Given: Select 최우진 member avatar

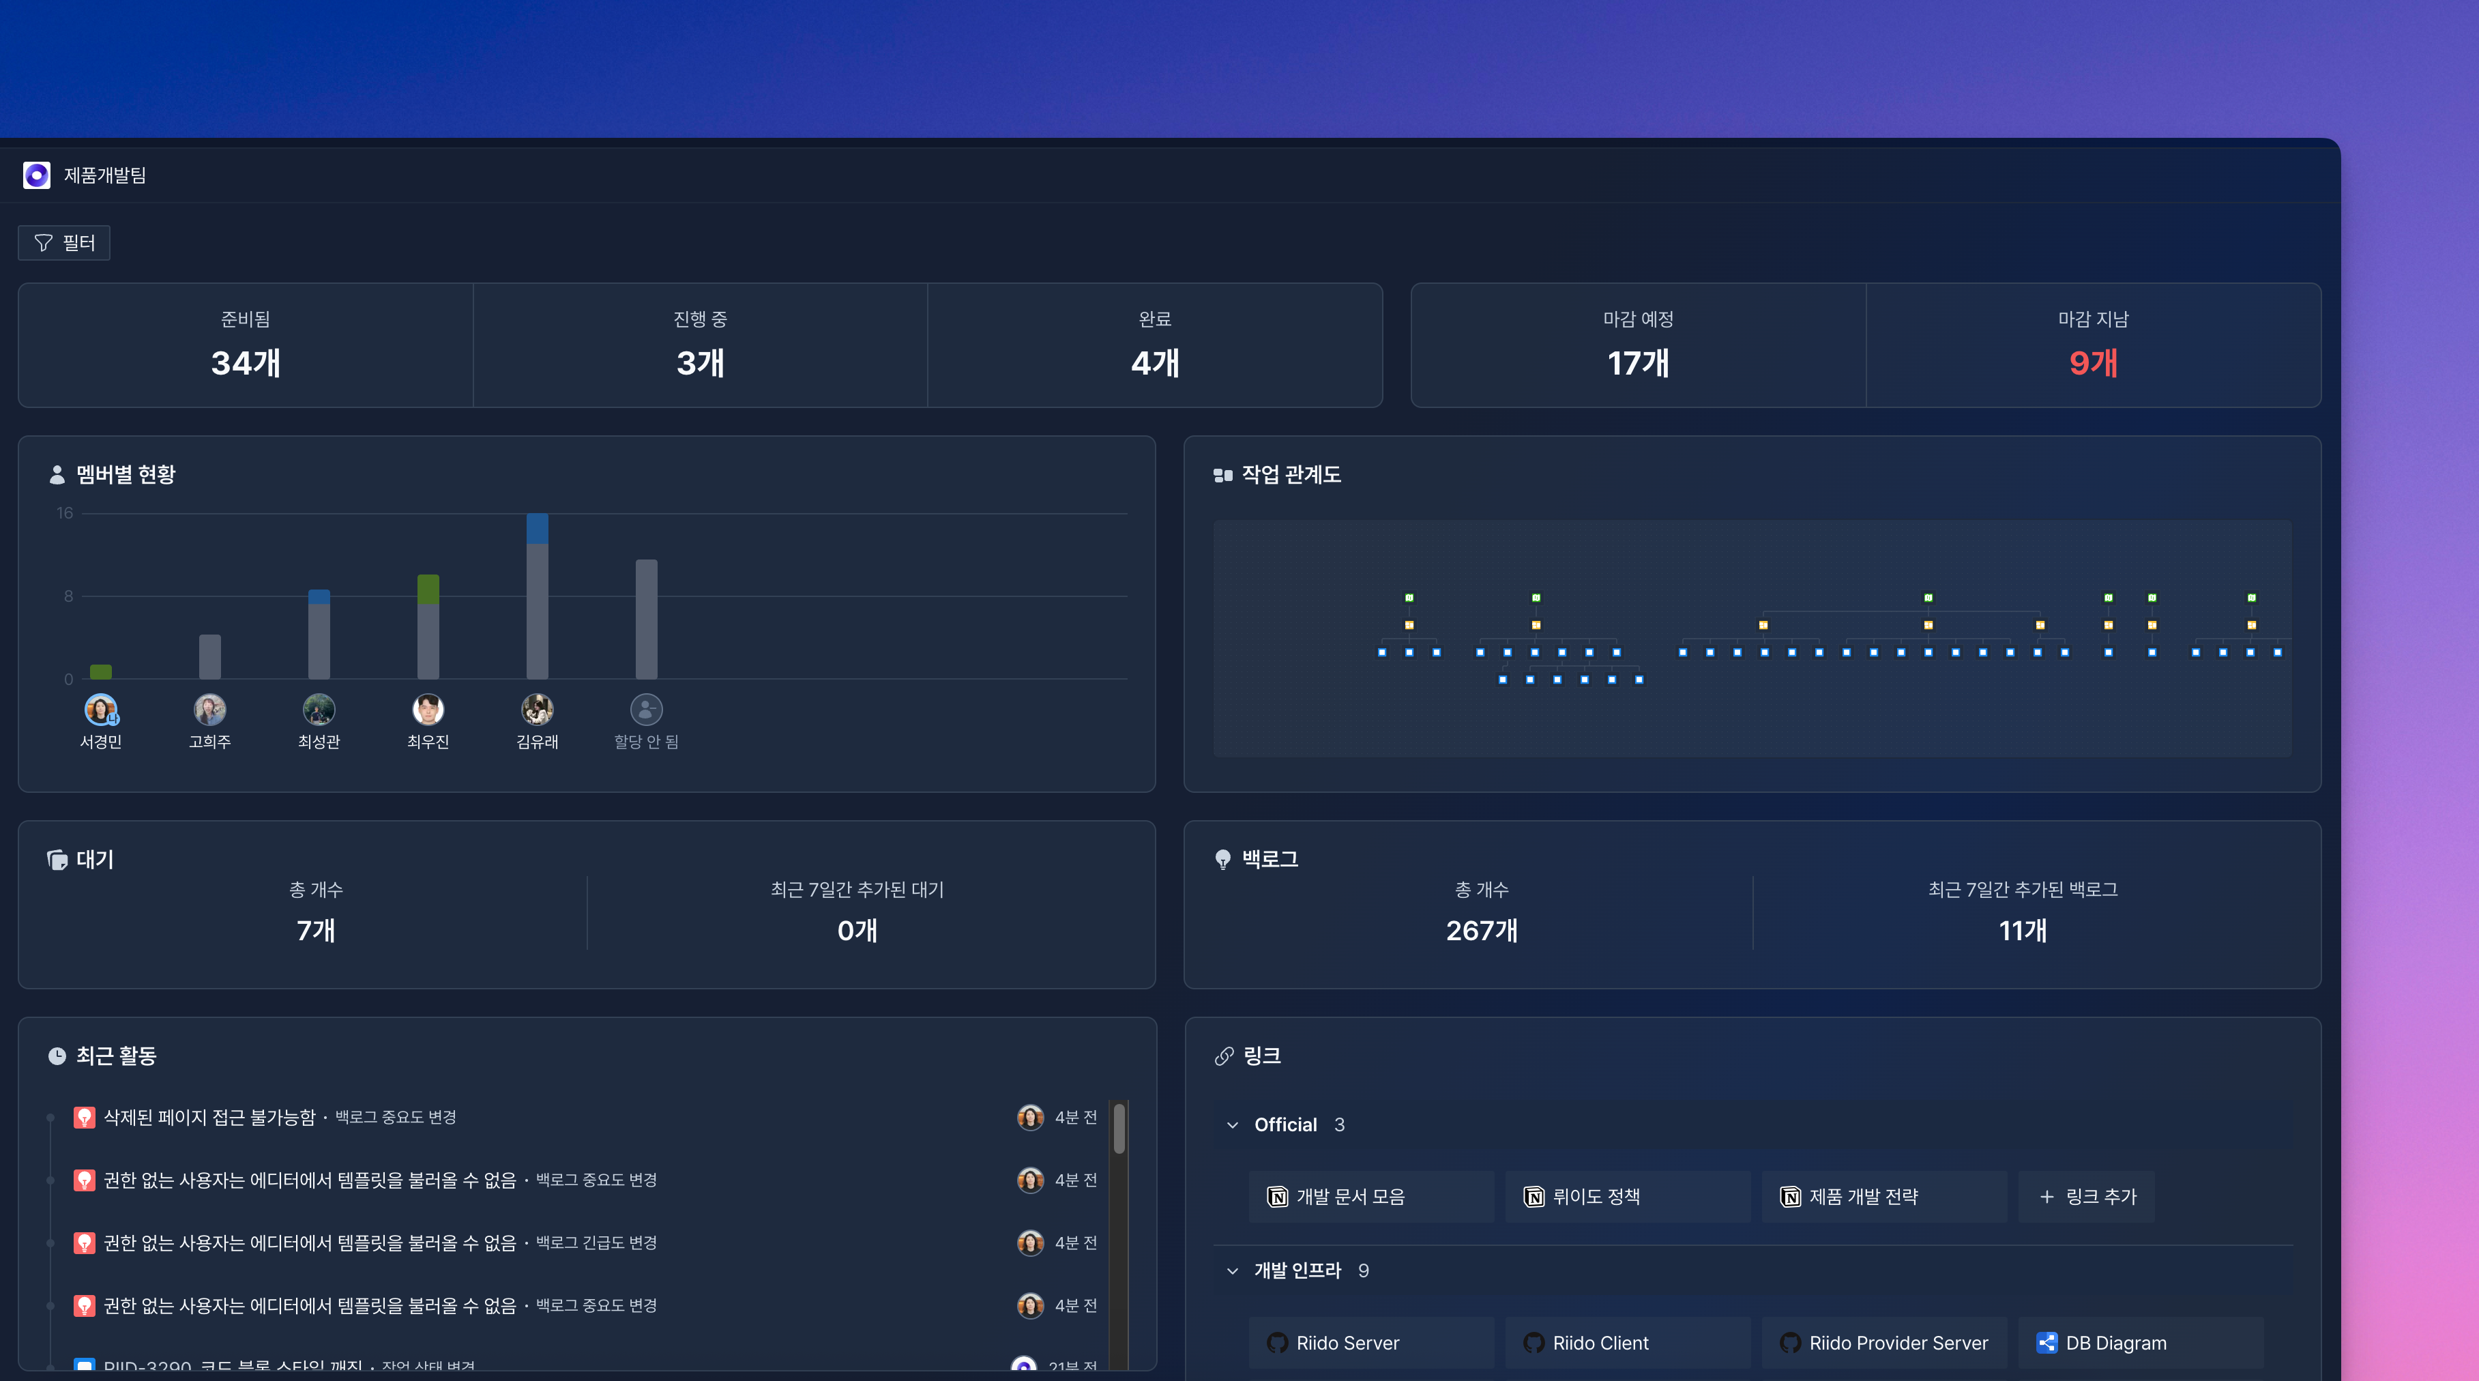Looking at the screenshot, I should click(428, 710).
